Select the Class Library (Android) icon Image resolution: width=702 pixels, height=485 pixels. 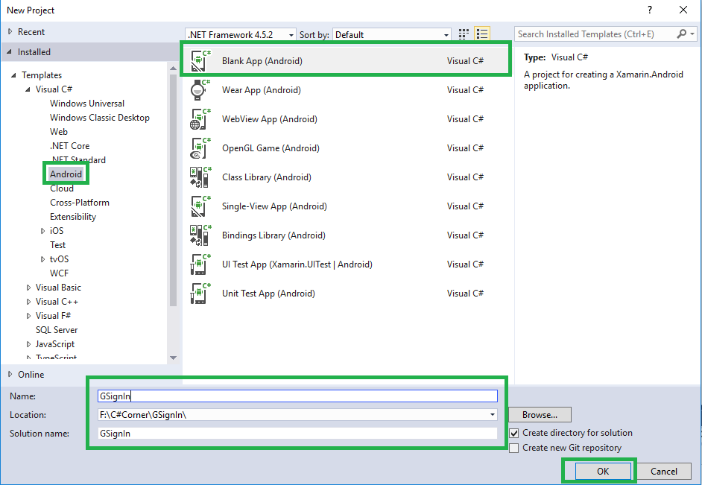click(x=200, y=177)
